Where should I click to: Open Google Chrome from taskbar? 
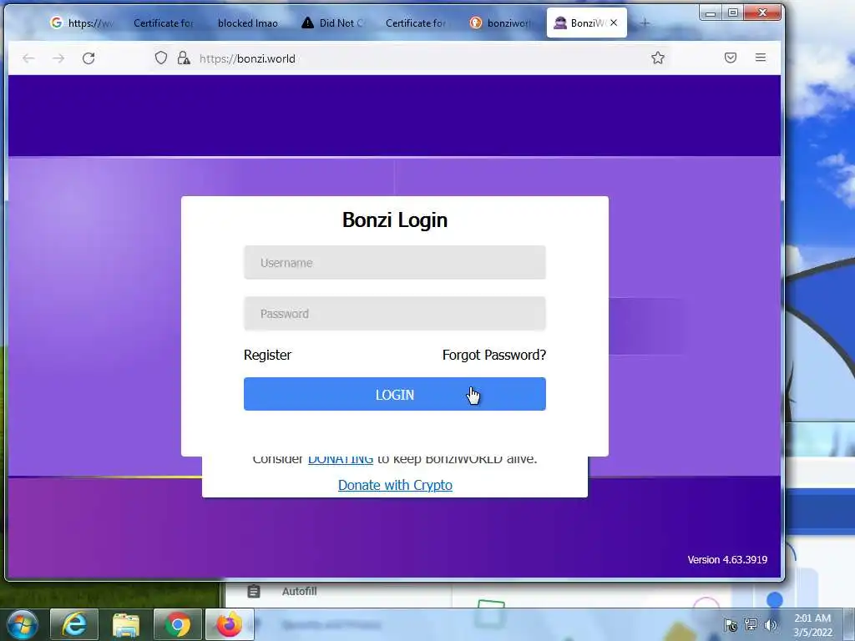(178, 624)
